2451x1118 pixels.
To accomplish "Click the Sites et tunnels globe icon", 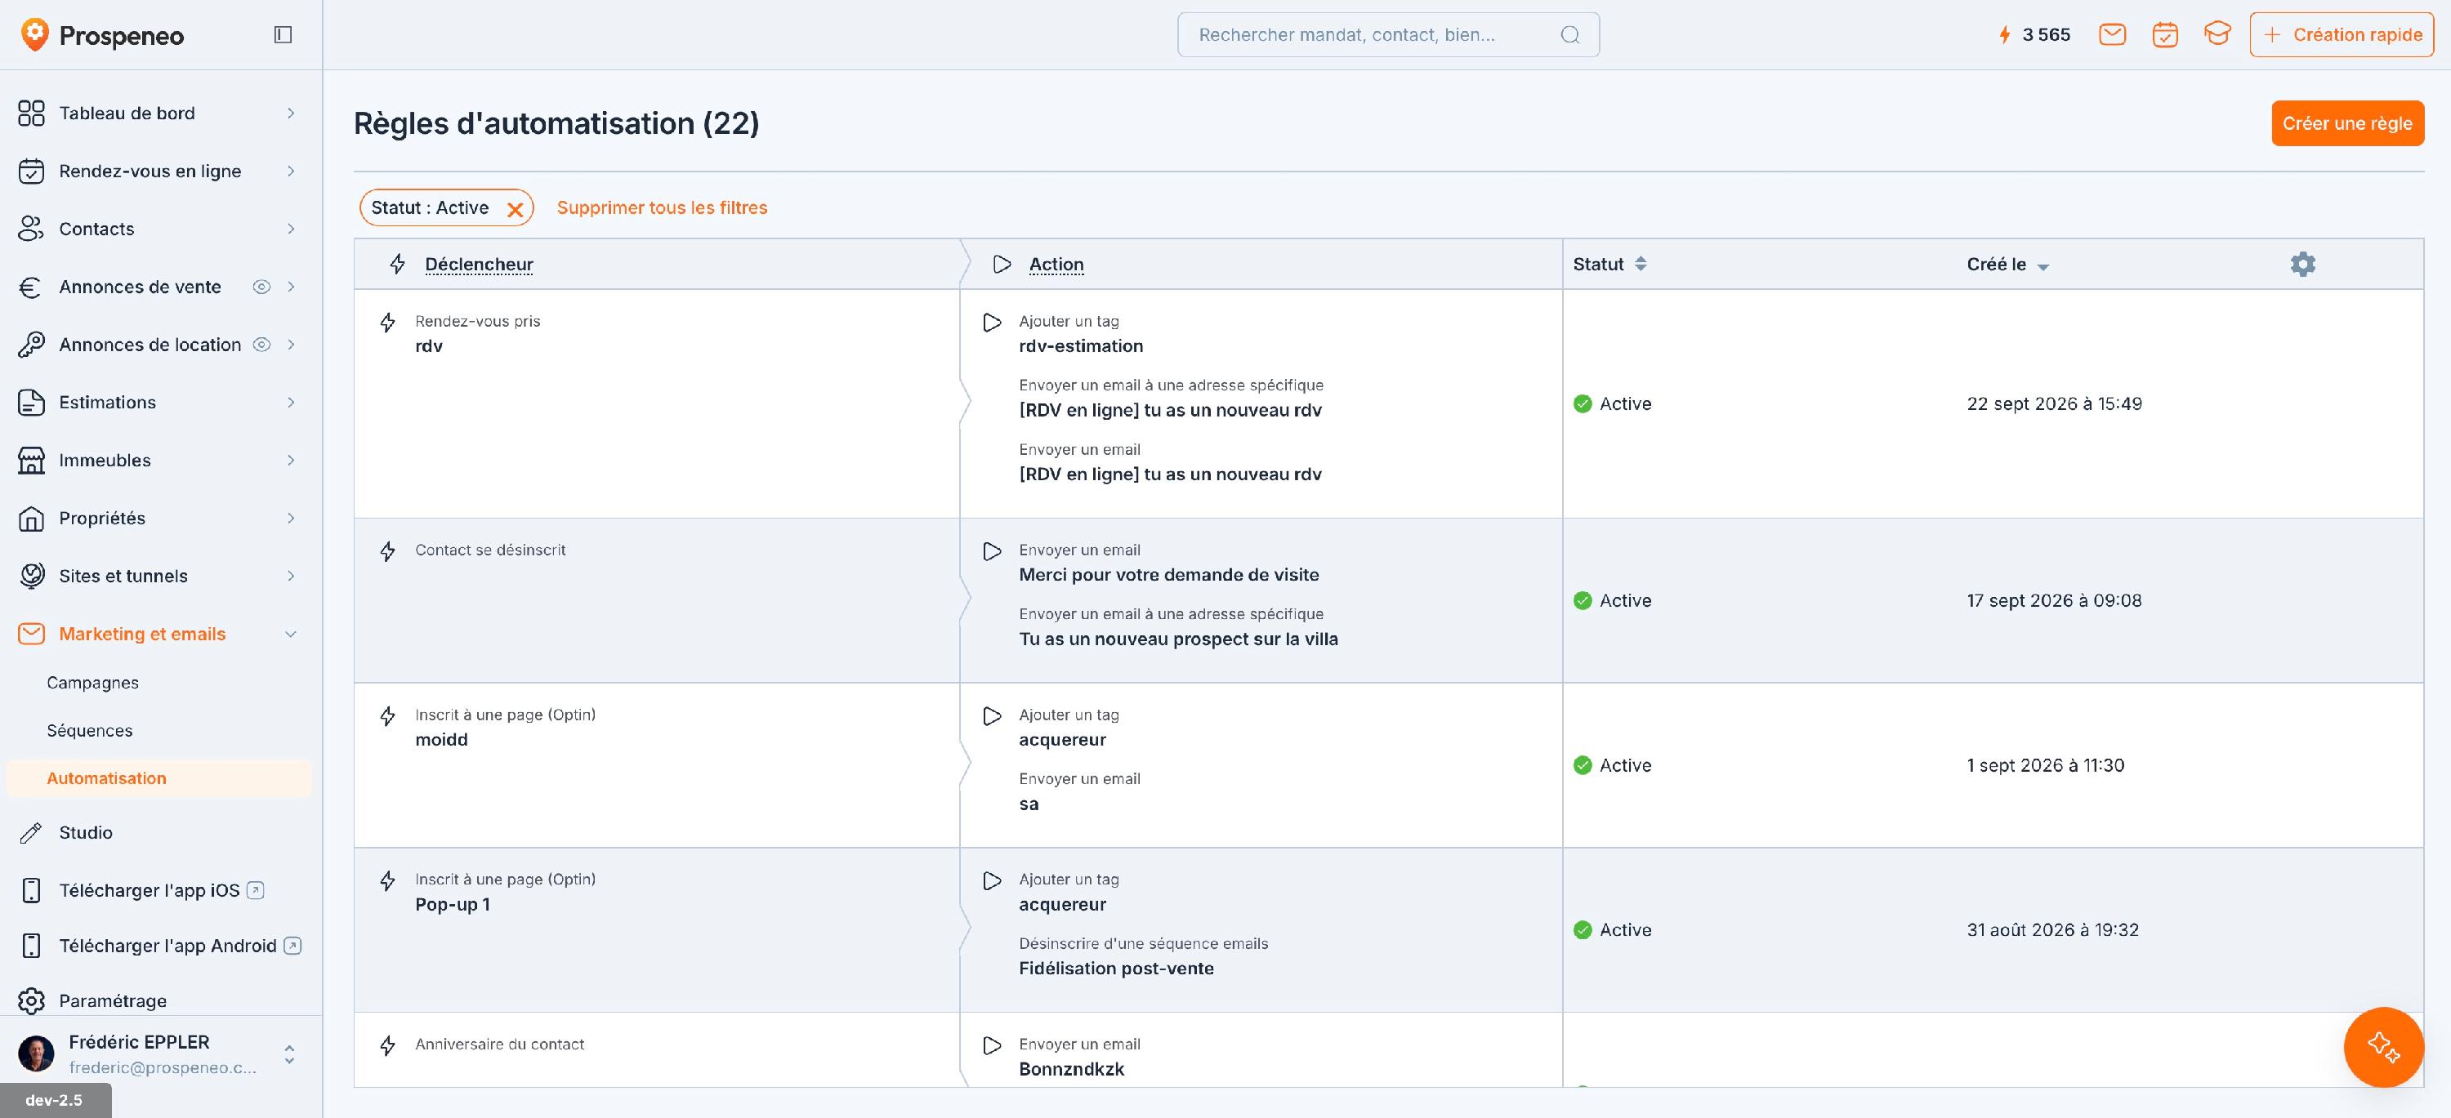I will (31, 576).
